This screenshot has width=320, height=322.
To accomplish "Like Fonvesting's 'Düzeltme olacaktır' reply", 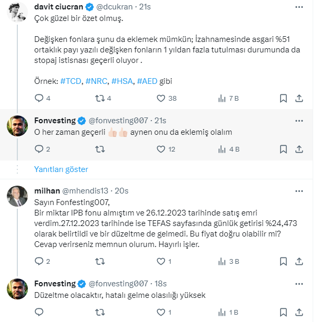I will click(161, 312).
